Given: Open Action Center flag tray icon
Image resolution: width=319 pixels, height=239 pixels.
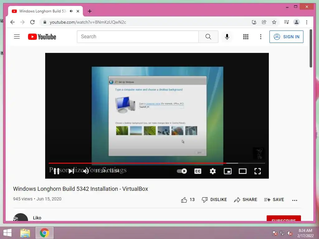Looking at the screenshot, I should 275,233.
